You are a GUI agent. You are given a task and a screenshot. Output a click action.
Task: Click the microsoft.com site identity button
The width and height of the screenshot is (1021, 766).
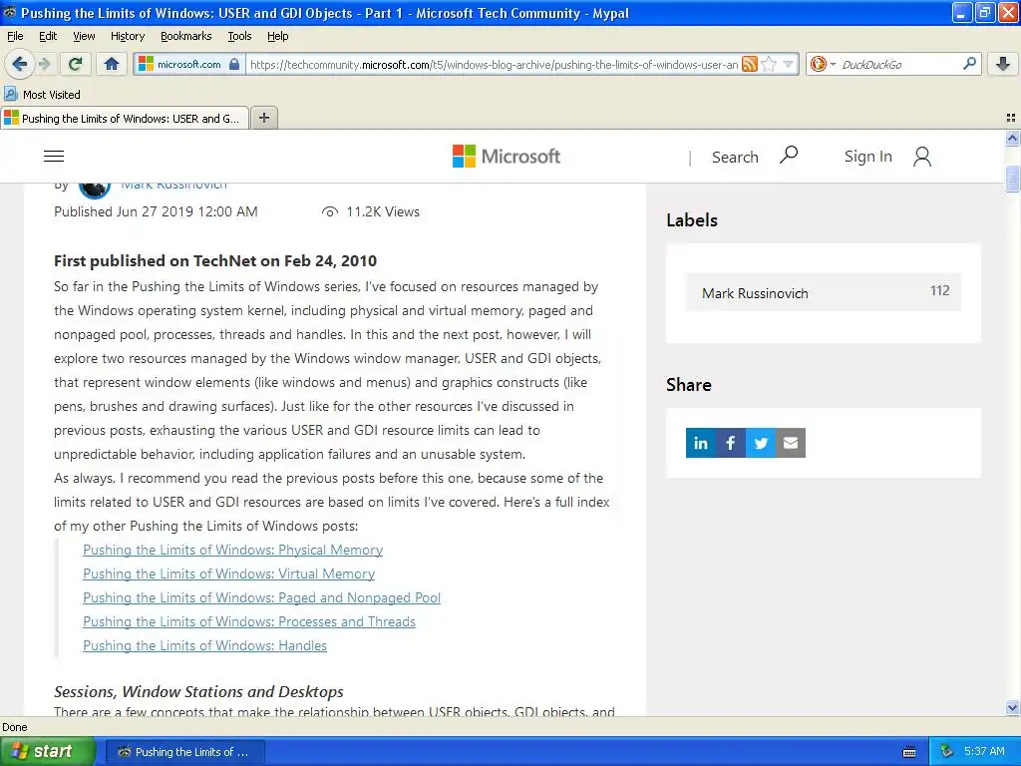[189, 64]
